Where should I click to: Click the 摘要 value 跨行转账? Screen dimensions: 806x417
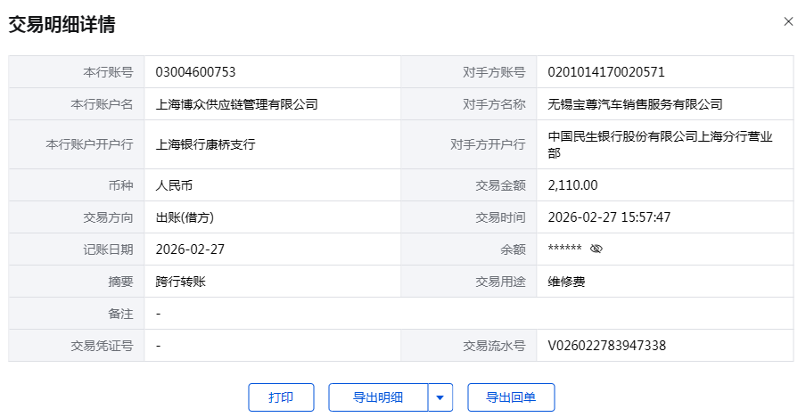(180, 282)
